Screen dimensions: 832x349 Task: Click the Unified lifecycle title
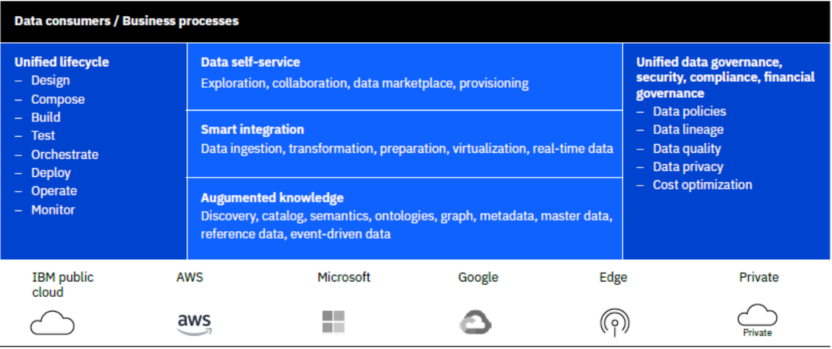pos(62,62)
